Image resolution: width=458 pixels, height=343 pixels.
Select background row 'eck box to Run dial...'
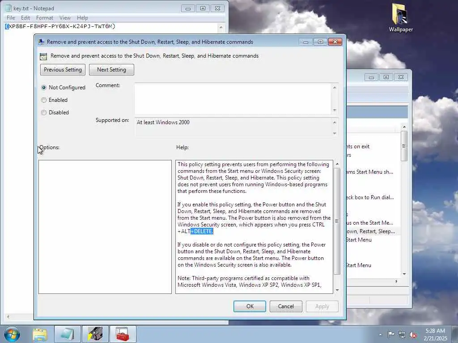point(370,197)
